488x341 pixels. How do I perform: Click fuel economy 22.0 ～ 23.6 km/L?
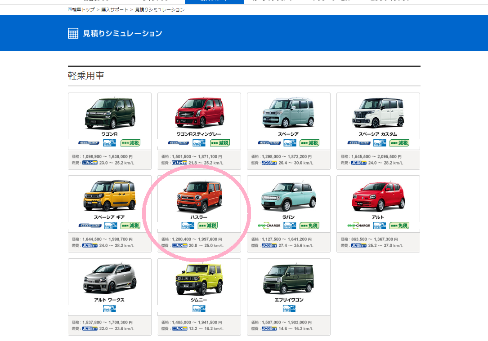click(x=116, y=328)
